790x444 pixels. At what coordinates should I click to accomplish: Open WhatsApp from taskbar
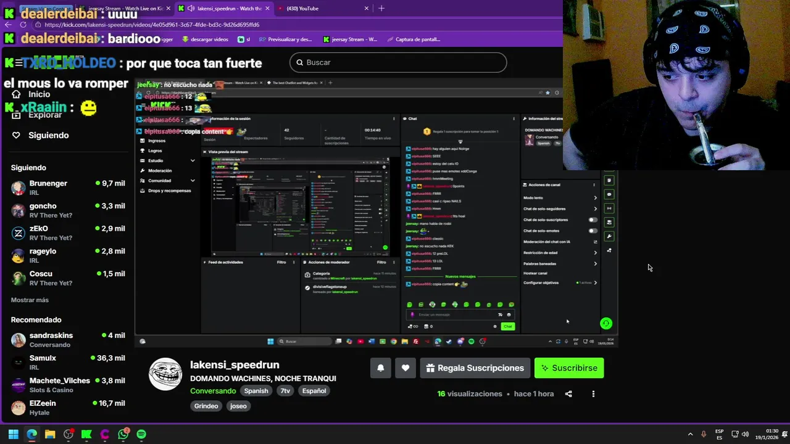click(x=123, y=434)
